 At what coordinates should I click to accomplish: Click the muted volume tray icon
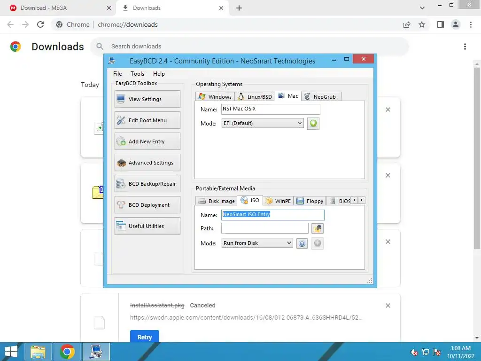coord(414,352)
